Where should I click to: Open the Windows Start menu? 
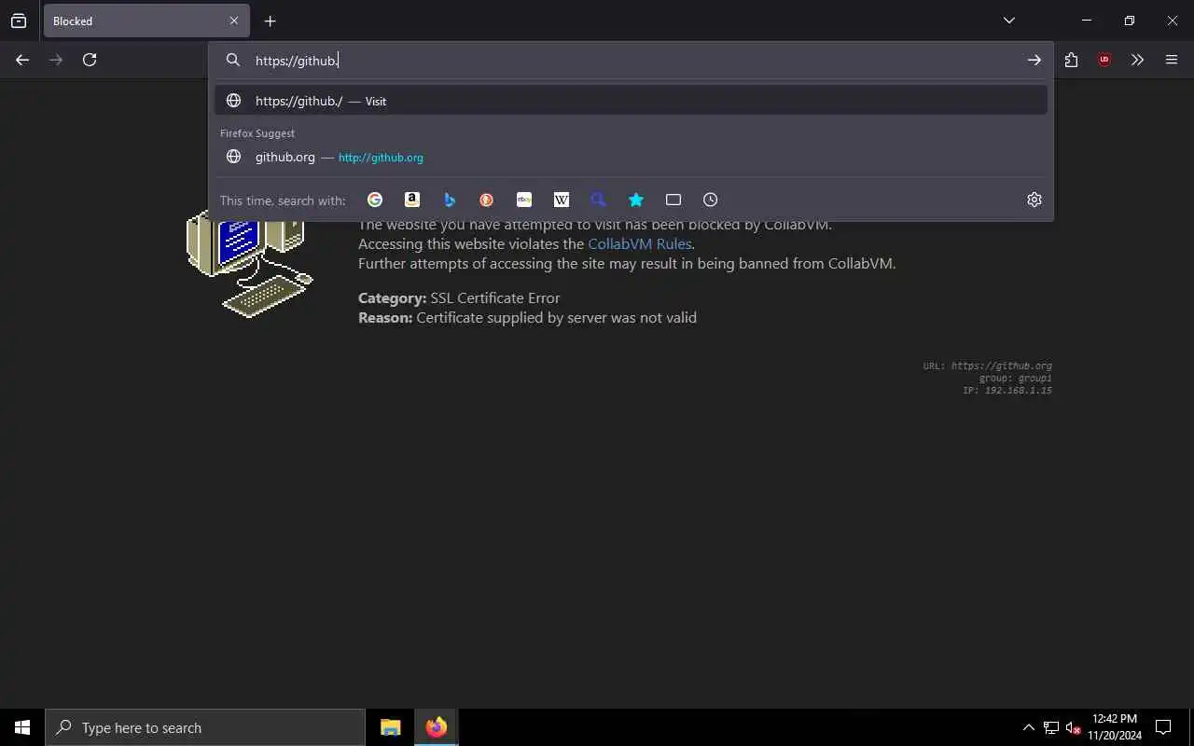tap(22, 727)
